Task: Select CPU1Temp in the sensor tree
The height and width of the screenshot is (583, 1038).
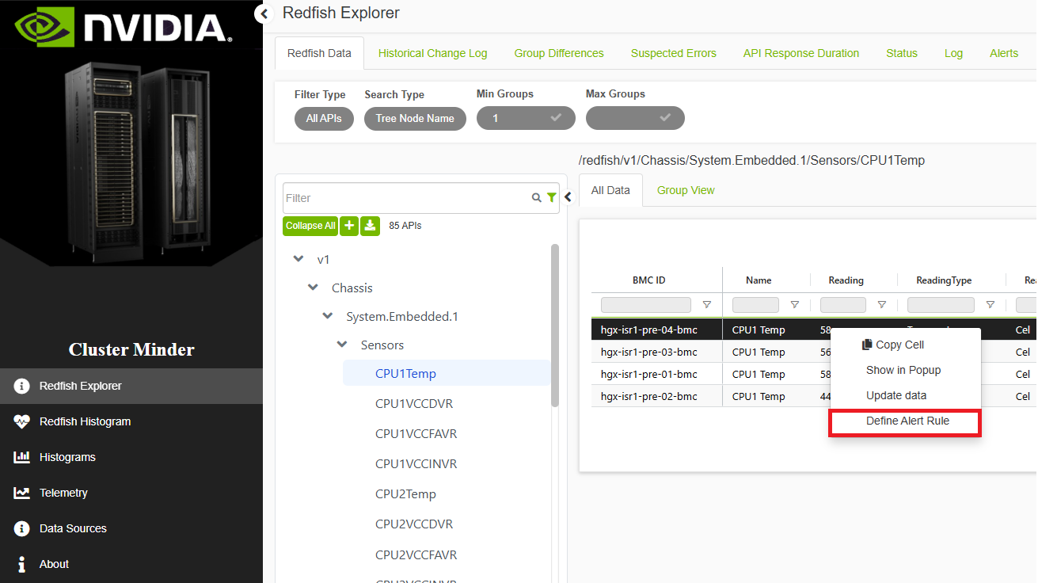Action: pos(446,374)
